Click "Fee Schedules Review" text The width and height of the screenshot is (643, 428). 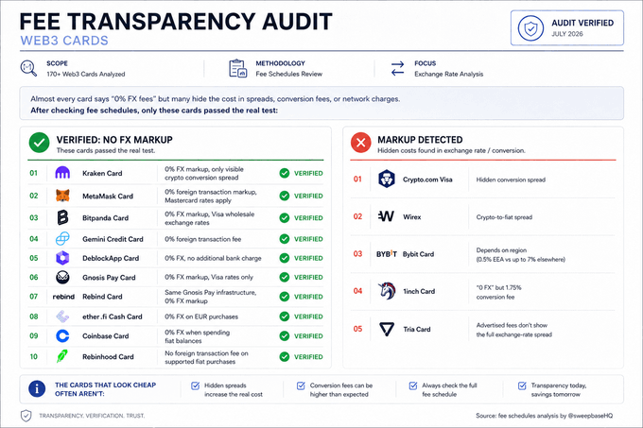[289, 74]
